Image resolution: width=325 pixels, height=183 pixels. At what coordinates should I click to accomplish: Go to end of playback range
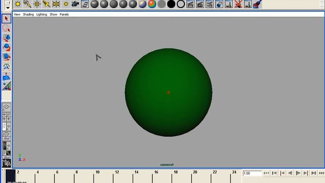point(321,173)
